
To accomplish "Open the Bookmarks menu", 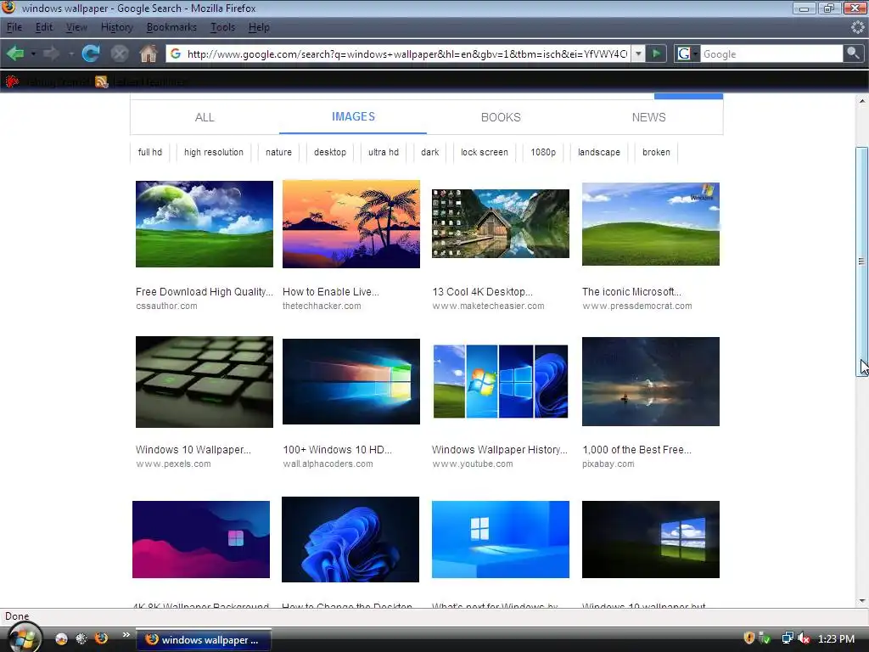I will [x=171, y=27].
